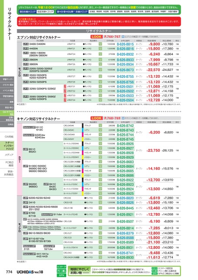Click the price 6,200 for Satera 611C
The height and width of the screenshot is (280, 198).
click(154, 132)
